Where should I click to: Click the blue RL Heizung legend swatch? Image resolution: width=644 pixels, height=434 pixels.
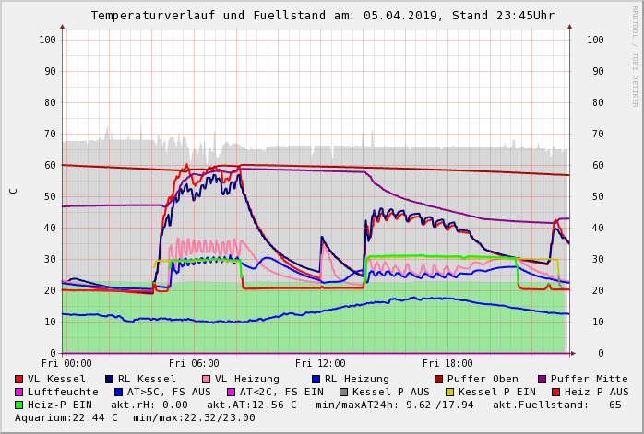(316, 379)
